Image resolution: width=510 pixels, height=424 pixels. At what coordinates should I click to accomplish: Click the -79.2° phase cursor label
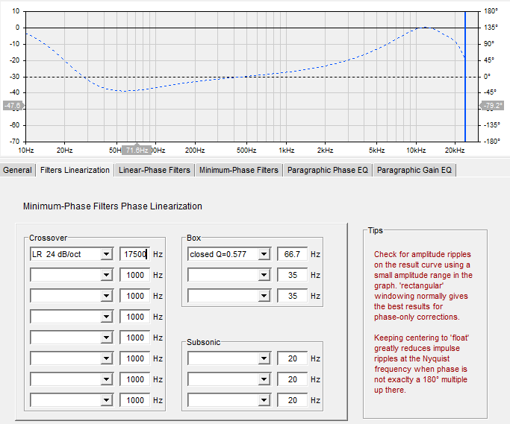pyautogui.click(x=492, y=106)
